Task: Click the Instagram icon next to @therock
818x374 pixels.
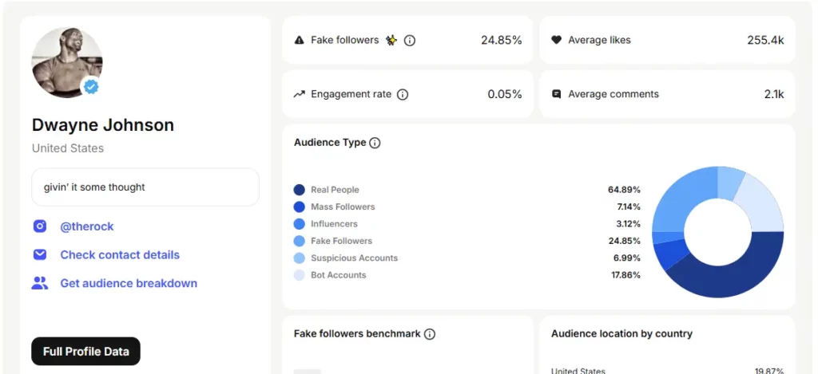Action: 40,226
